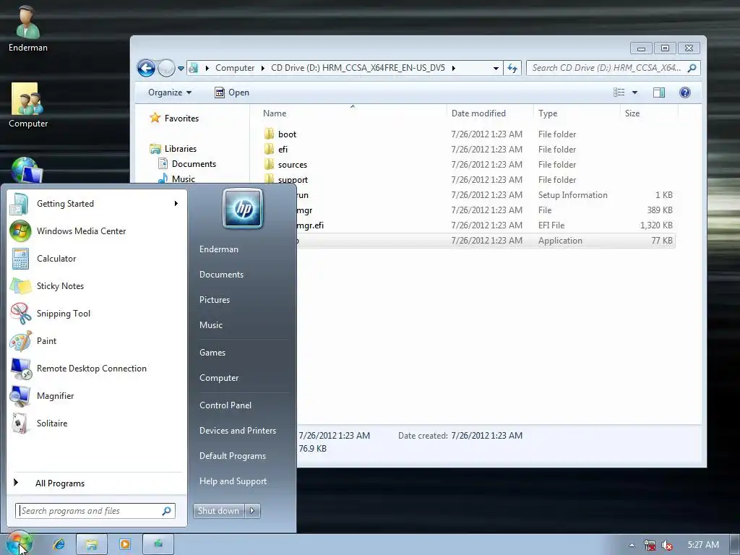
Task: Expand Getting Started submenu arrow
Action: pyautogui.click(x=176, y=204)
